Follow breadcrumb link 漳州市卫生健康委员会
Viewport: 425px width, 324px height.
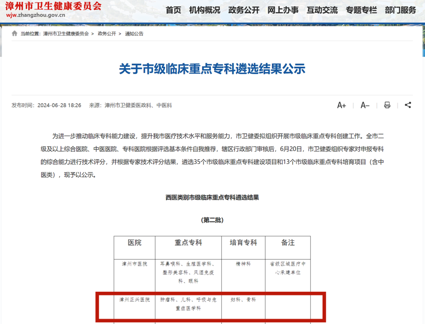click(x=66, y=34)
